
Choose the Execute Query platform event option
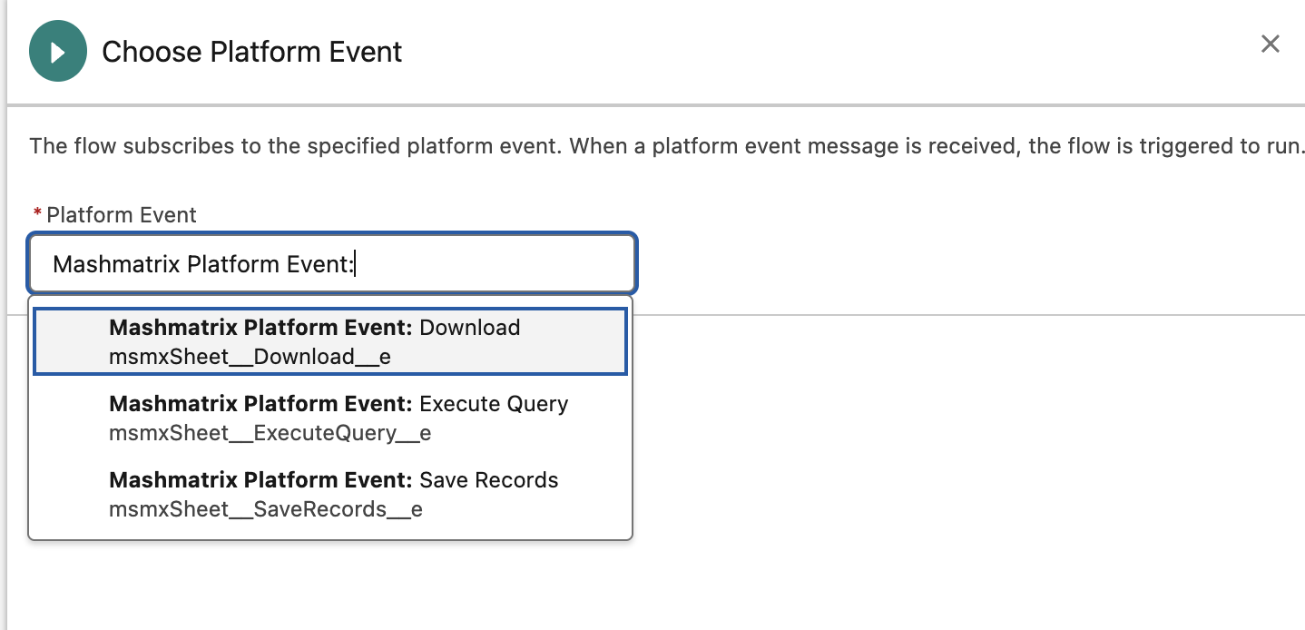pyautogui.click(x=494, y=404)
